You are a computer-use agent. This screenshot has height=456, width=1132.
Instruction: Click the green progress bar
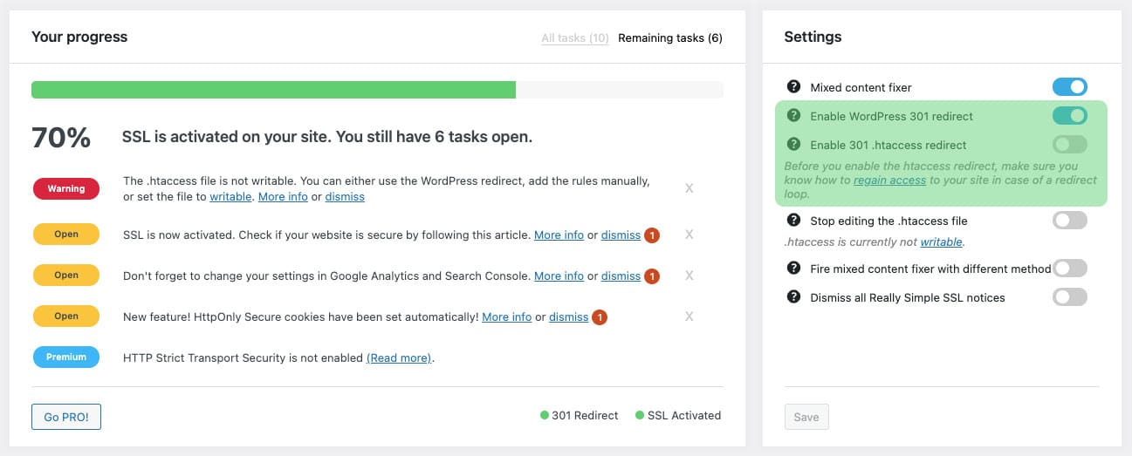click(273, 90)
